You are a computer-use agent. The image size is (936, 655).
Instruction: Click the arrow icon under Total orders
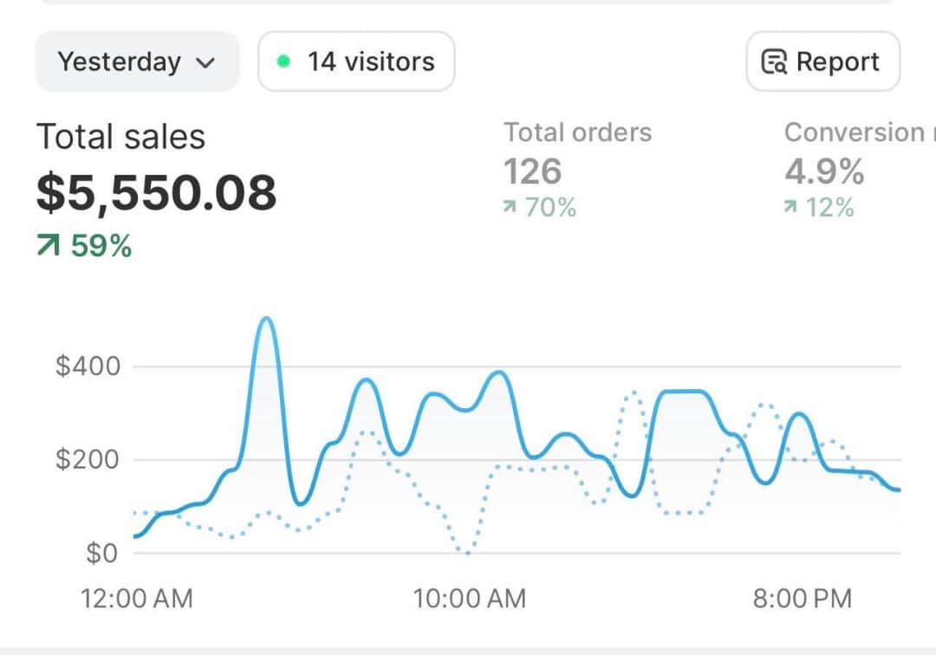click(x=510, y=207)
